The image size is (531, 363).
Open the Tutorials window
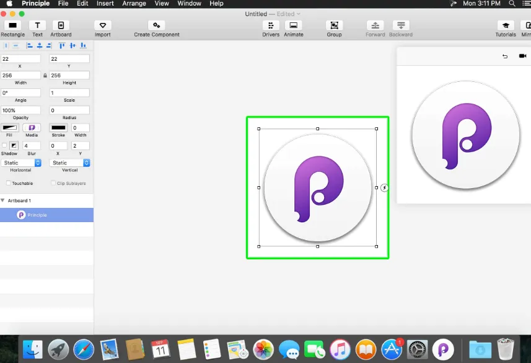click(506, 25)
